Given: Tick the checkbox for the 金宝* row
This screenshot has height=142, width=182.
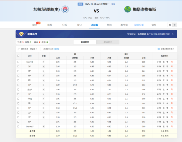Looking at the screenshot, I should [x=18, y=90].
